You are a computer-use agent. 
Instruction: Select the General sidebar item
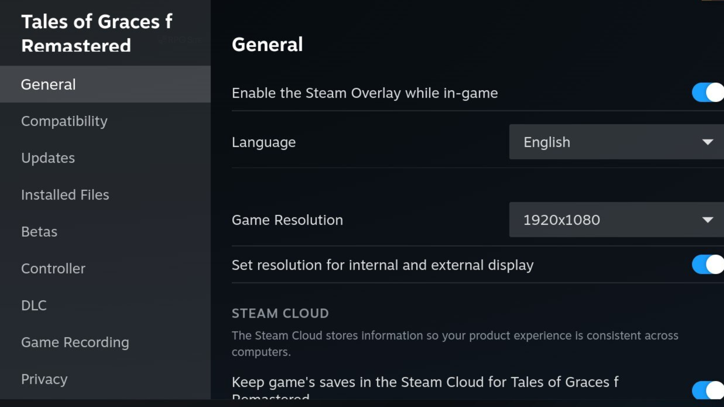pyautogui.click(x=105, y=84)
